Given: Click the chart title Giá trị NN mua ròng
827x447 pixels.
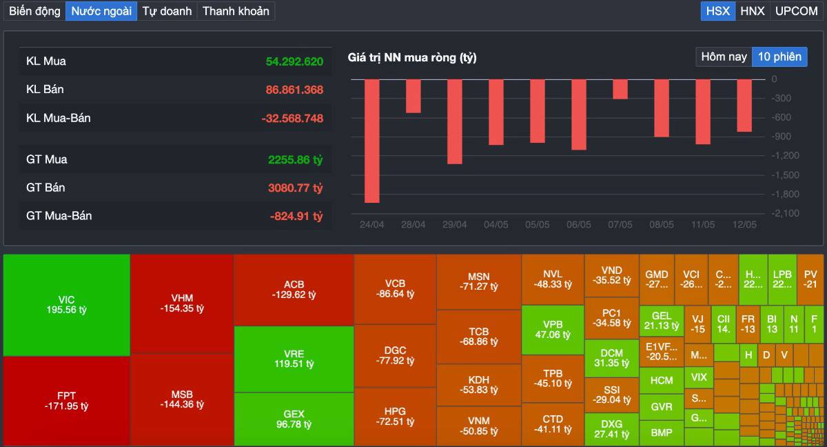Looking at the screenshot, I should [x=412, y=57].
